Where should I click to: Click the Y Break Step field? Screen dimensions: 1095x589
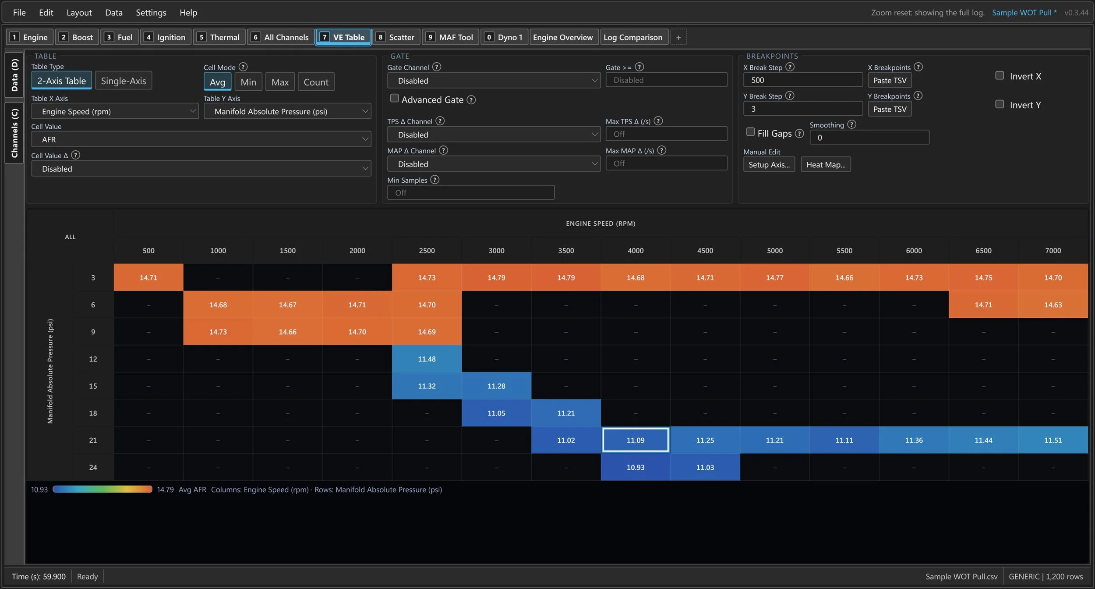click(x=803, y=109)
